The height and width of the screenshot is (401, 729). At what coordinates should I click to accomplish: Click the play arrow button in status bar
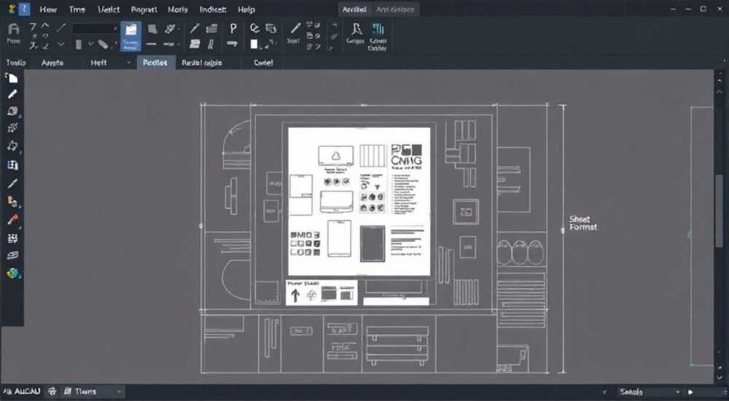690,392
